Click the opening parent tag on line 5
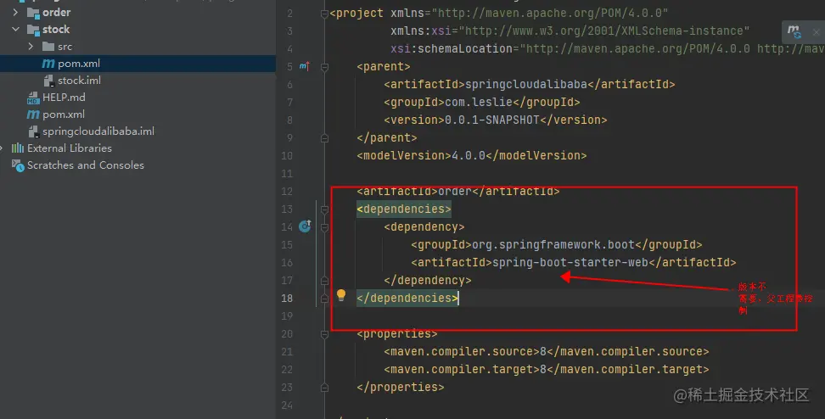The width and height of the screenshot is (825, 419). pyautogui.click(x=384, y=67)
